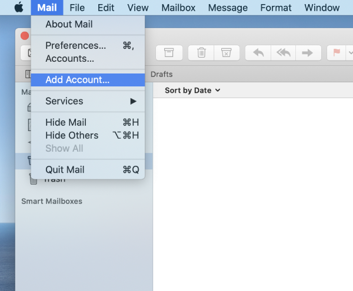This screenshot has width=353, height=291.
Task: Click the Forward arrow icon
Action: pos(307,52)
